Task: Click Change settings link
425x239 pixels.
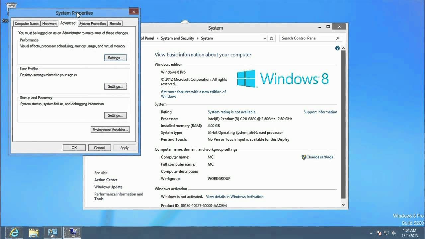Action: click(x=319, y=157)
